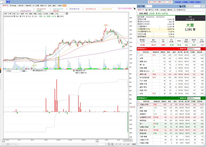Click the red 主力 button in the top bar

165,2
